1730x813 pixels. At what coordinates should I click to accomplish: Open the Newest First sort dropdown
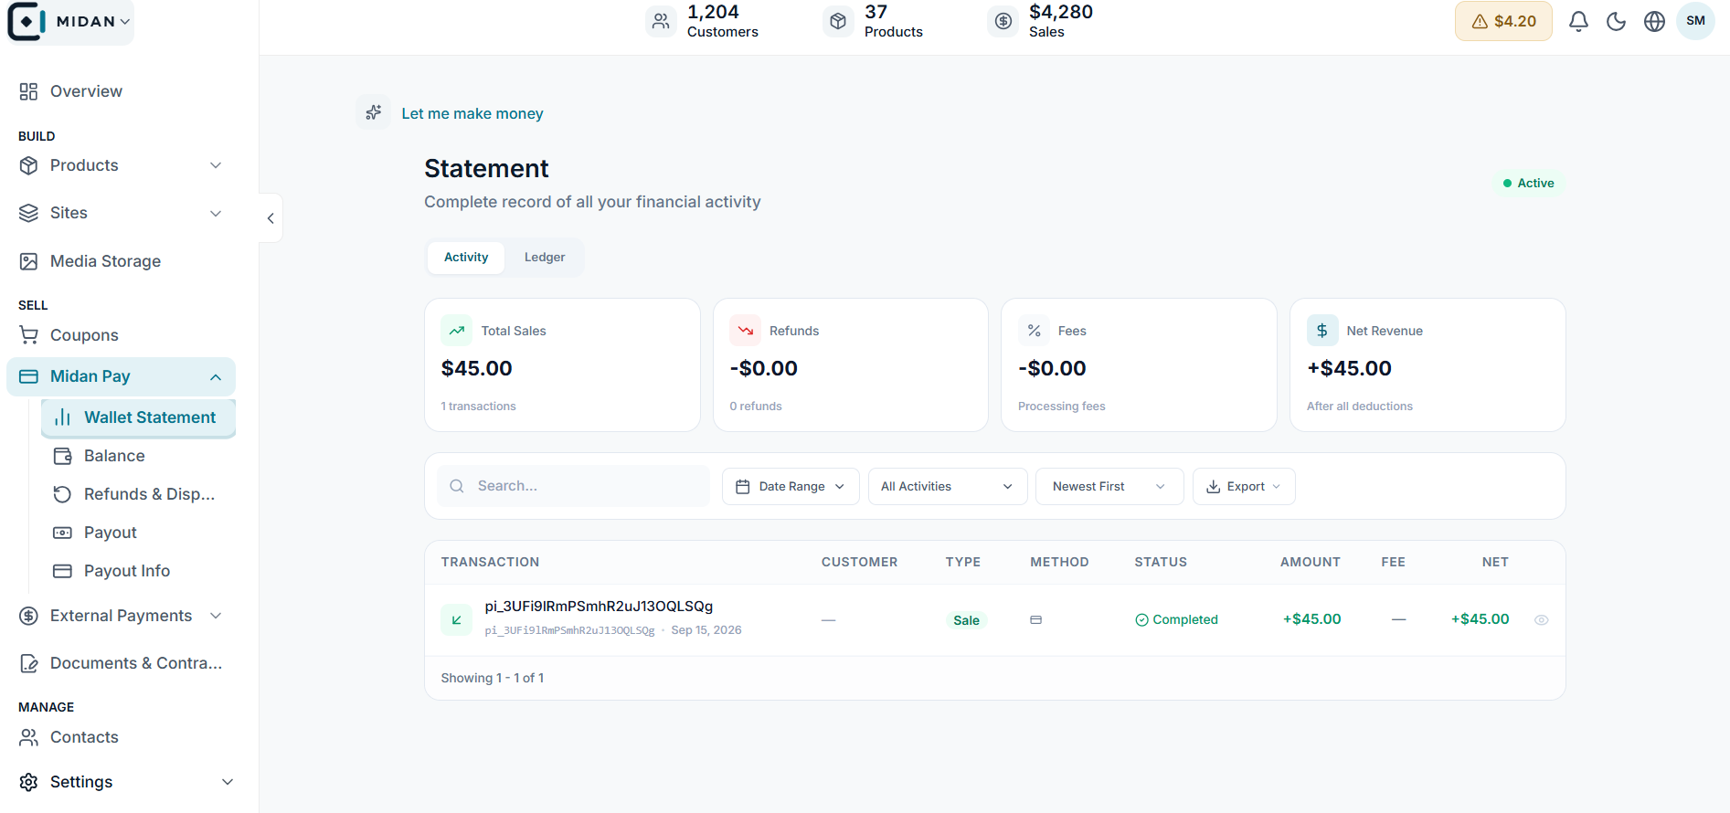1109,486
